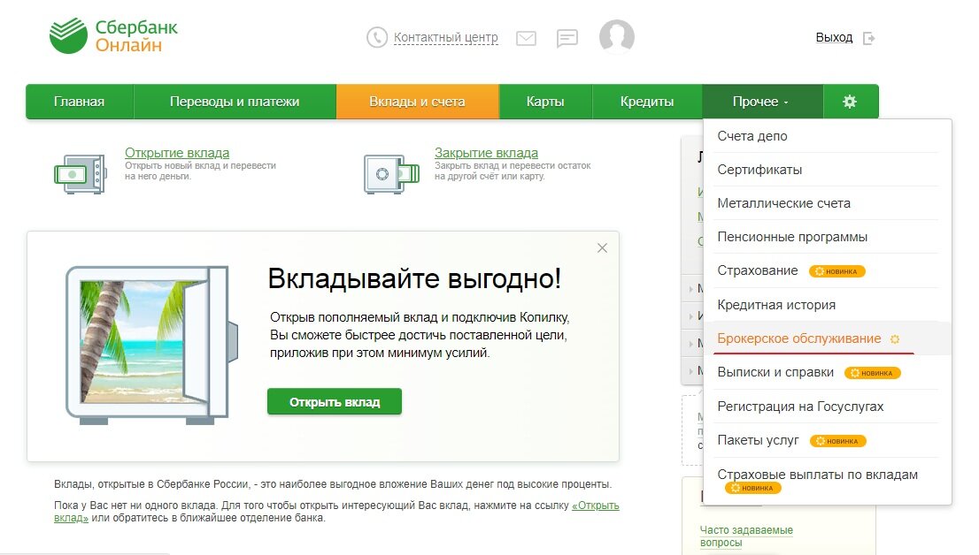Click the Выход logout link
Image resolution: width=979 pixels, height=555 pixels.
[834, 37]
